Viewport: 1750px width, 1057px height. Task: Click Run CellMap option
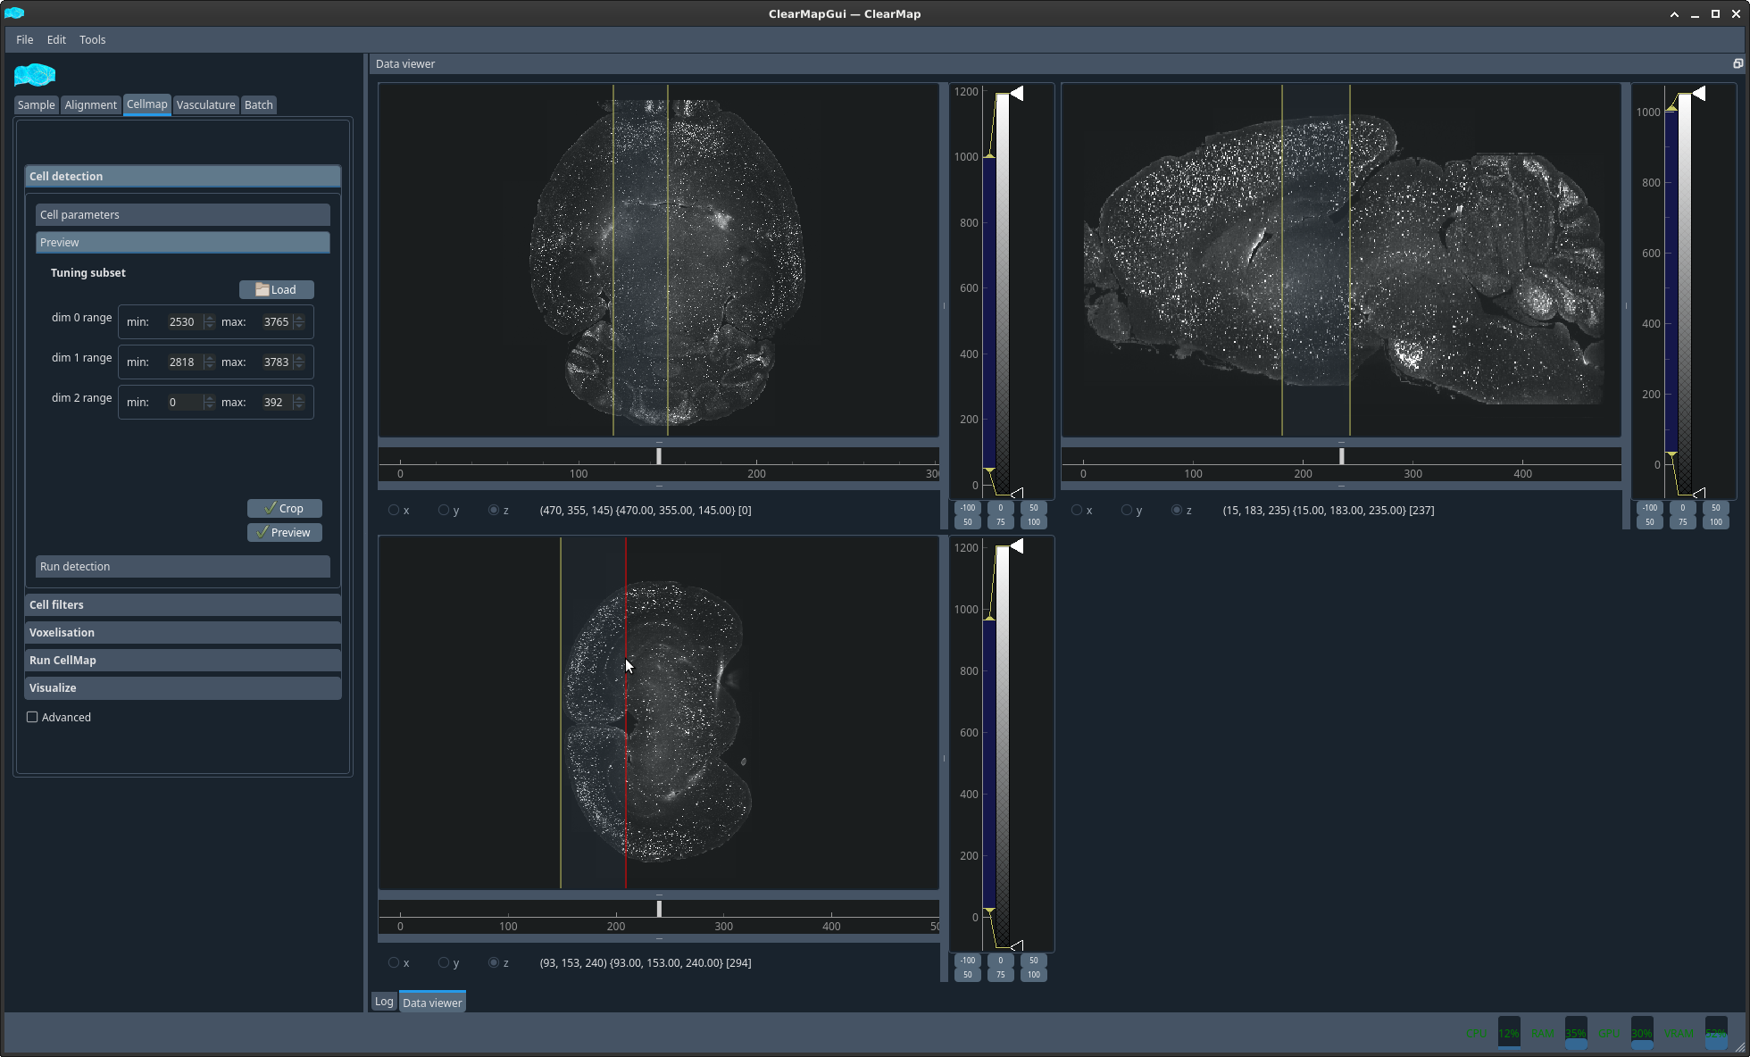click(x=181, y=660)
